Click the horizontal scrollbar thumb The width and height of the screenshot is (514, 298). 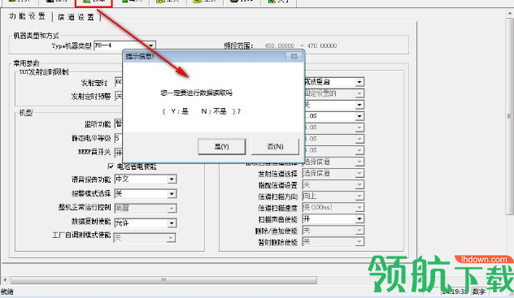click(x=163, y=280)
